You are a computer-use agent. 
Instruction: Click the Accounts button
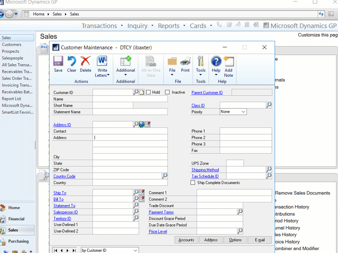pyautogui.click(x=186, y=240)
